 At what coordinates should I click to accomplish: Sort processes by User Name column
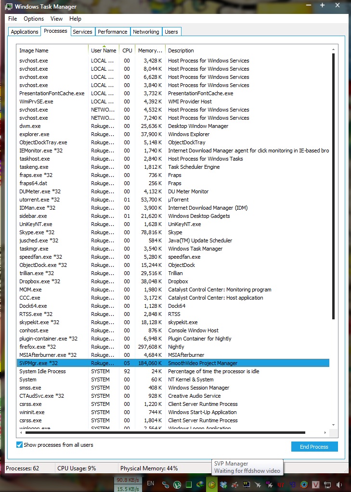(104, 50)
